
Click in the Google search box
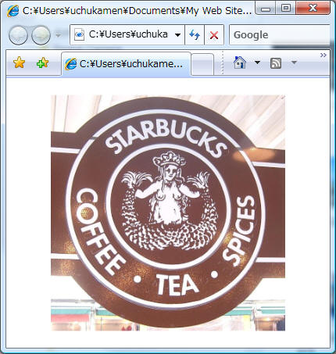point(280,35)
